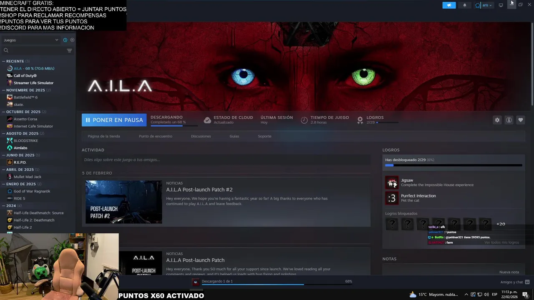Viewport: 534px width, 300px height.
Task: Click the LOGROS achievements progress stat
Action: pos(378,120)
